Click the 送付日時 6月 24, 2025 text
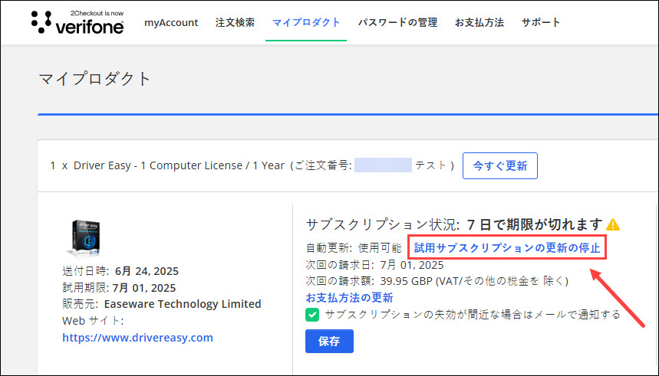The image size is (659, 376). 120,271
